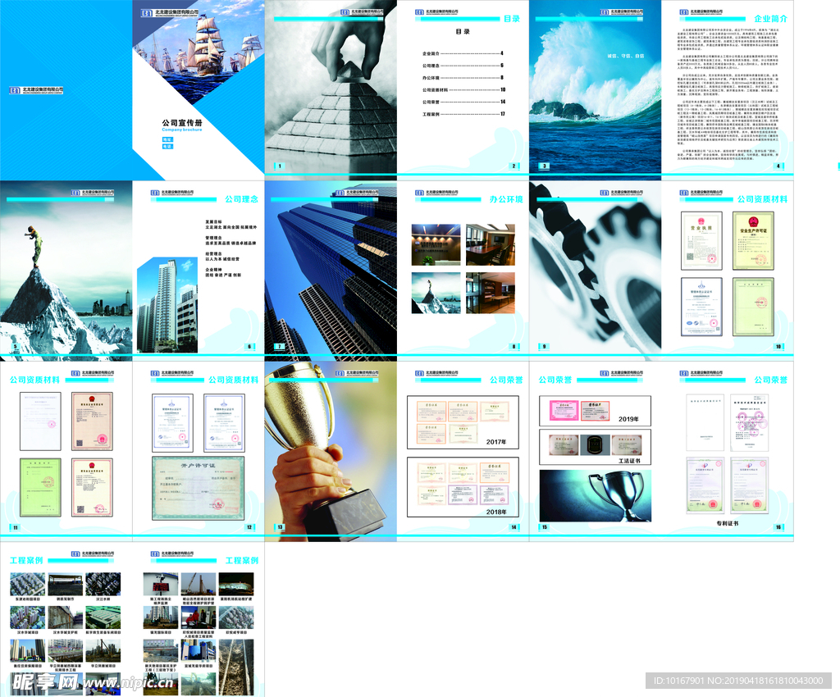Click the 营业执照 business license certificate
The width and height of the screenshot is (840, 697).
pyautogui.click(x=701, y=240)
